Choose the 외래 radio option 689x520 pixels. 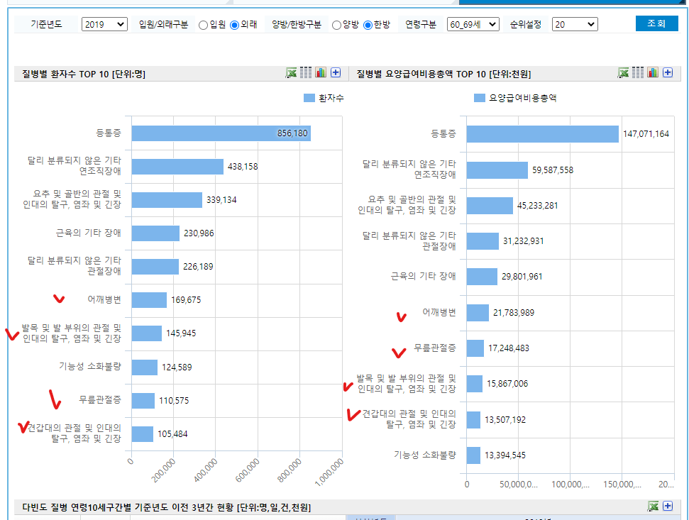(x=235, y=23)
